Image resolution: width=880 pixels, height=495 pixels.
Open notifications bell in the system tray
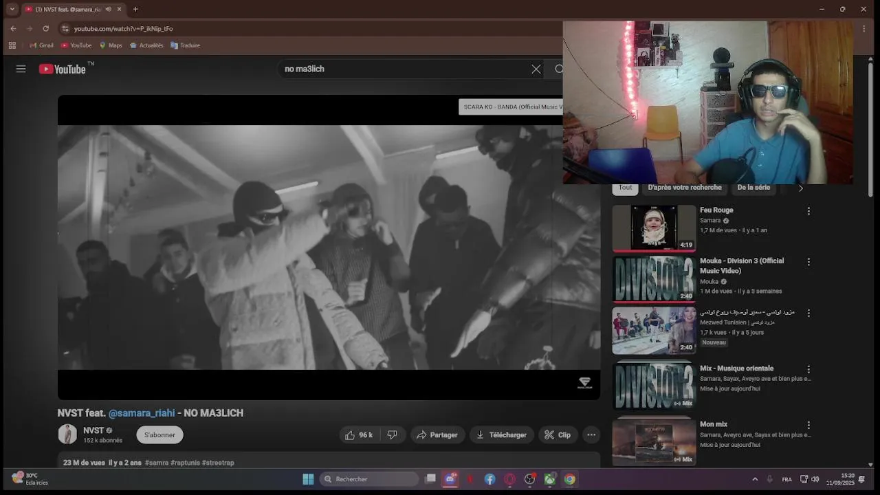click(861, 479)
